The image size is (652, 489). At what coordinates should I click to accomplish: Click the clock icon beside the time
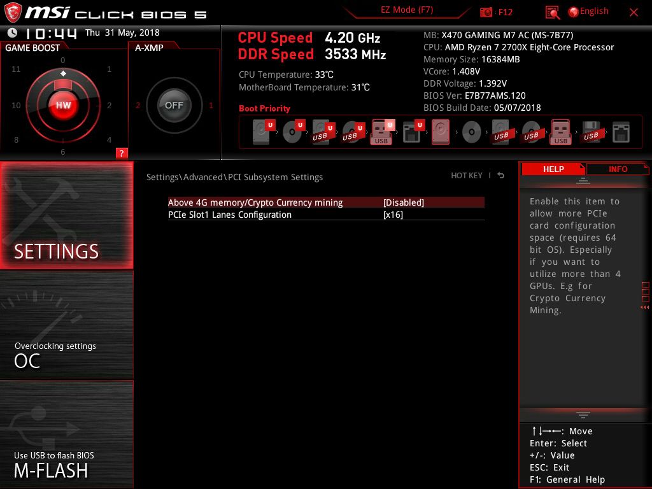click(x=13, y=32)
